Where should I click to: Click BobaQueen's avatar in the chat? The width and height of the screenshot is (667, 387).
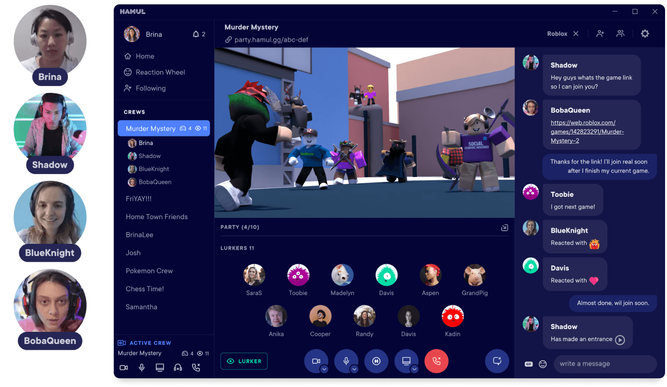click(531, 108)
